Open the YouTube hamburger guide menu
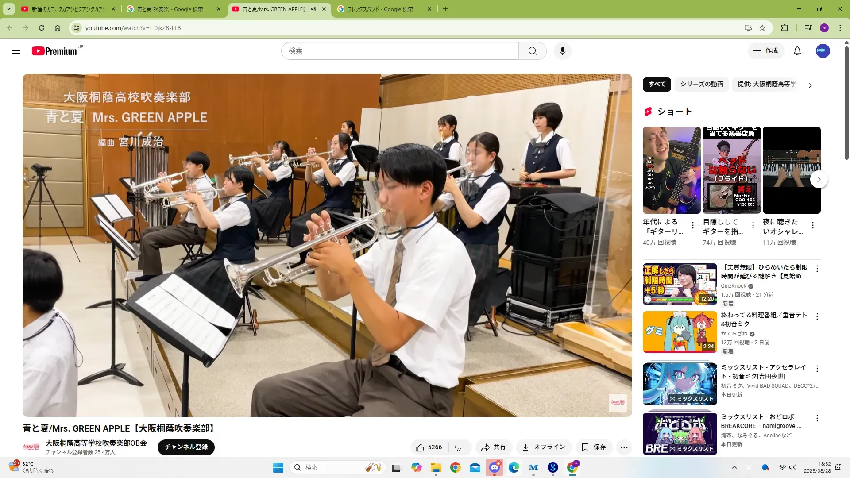Viewport: 850px width, 478px height. pyautogui.click(x=16, y=51)
